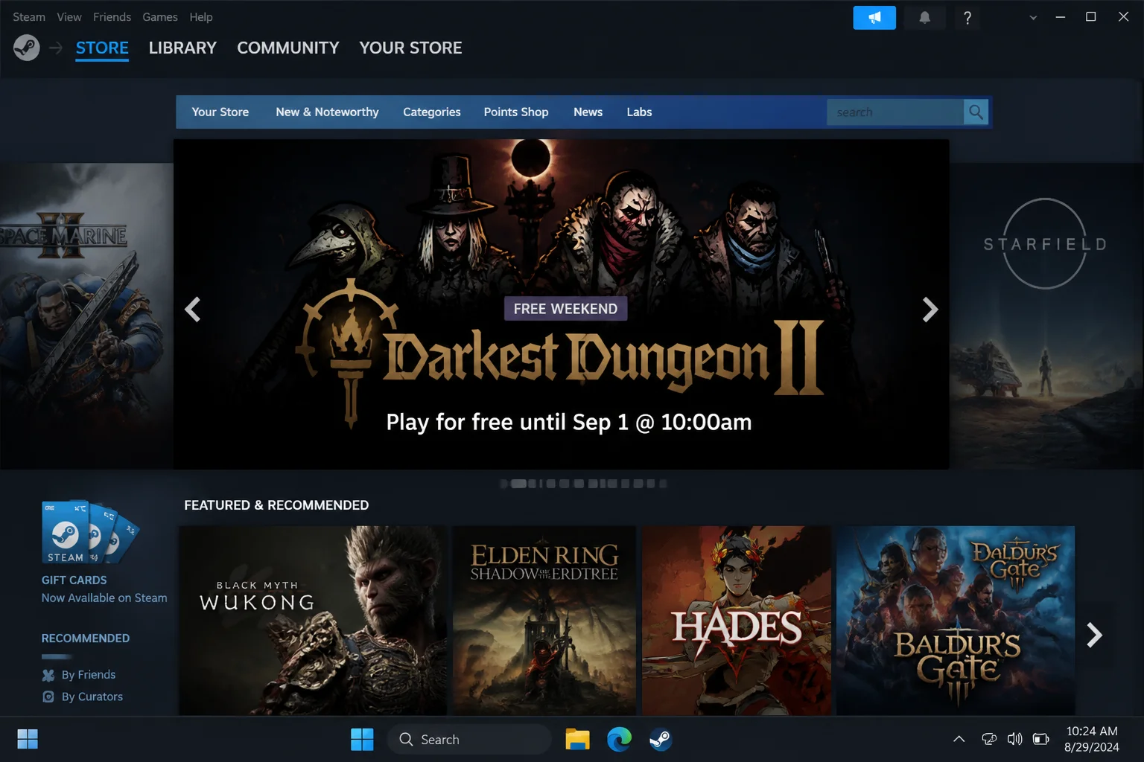Click the RECOMMENDED sidebar heading
Image resolution: width=1144 pixels, height=762 pixels.
coord(86,638)
